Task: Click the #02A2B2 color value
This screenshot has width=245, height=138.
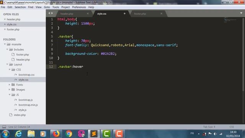Action: (x=108, y=54)
